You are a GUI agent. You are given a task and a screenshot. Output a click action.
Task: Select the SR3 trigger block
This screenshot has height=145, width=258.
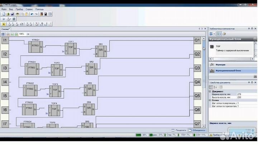point(90,90)
